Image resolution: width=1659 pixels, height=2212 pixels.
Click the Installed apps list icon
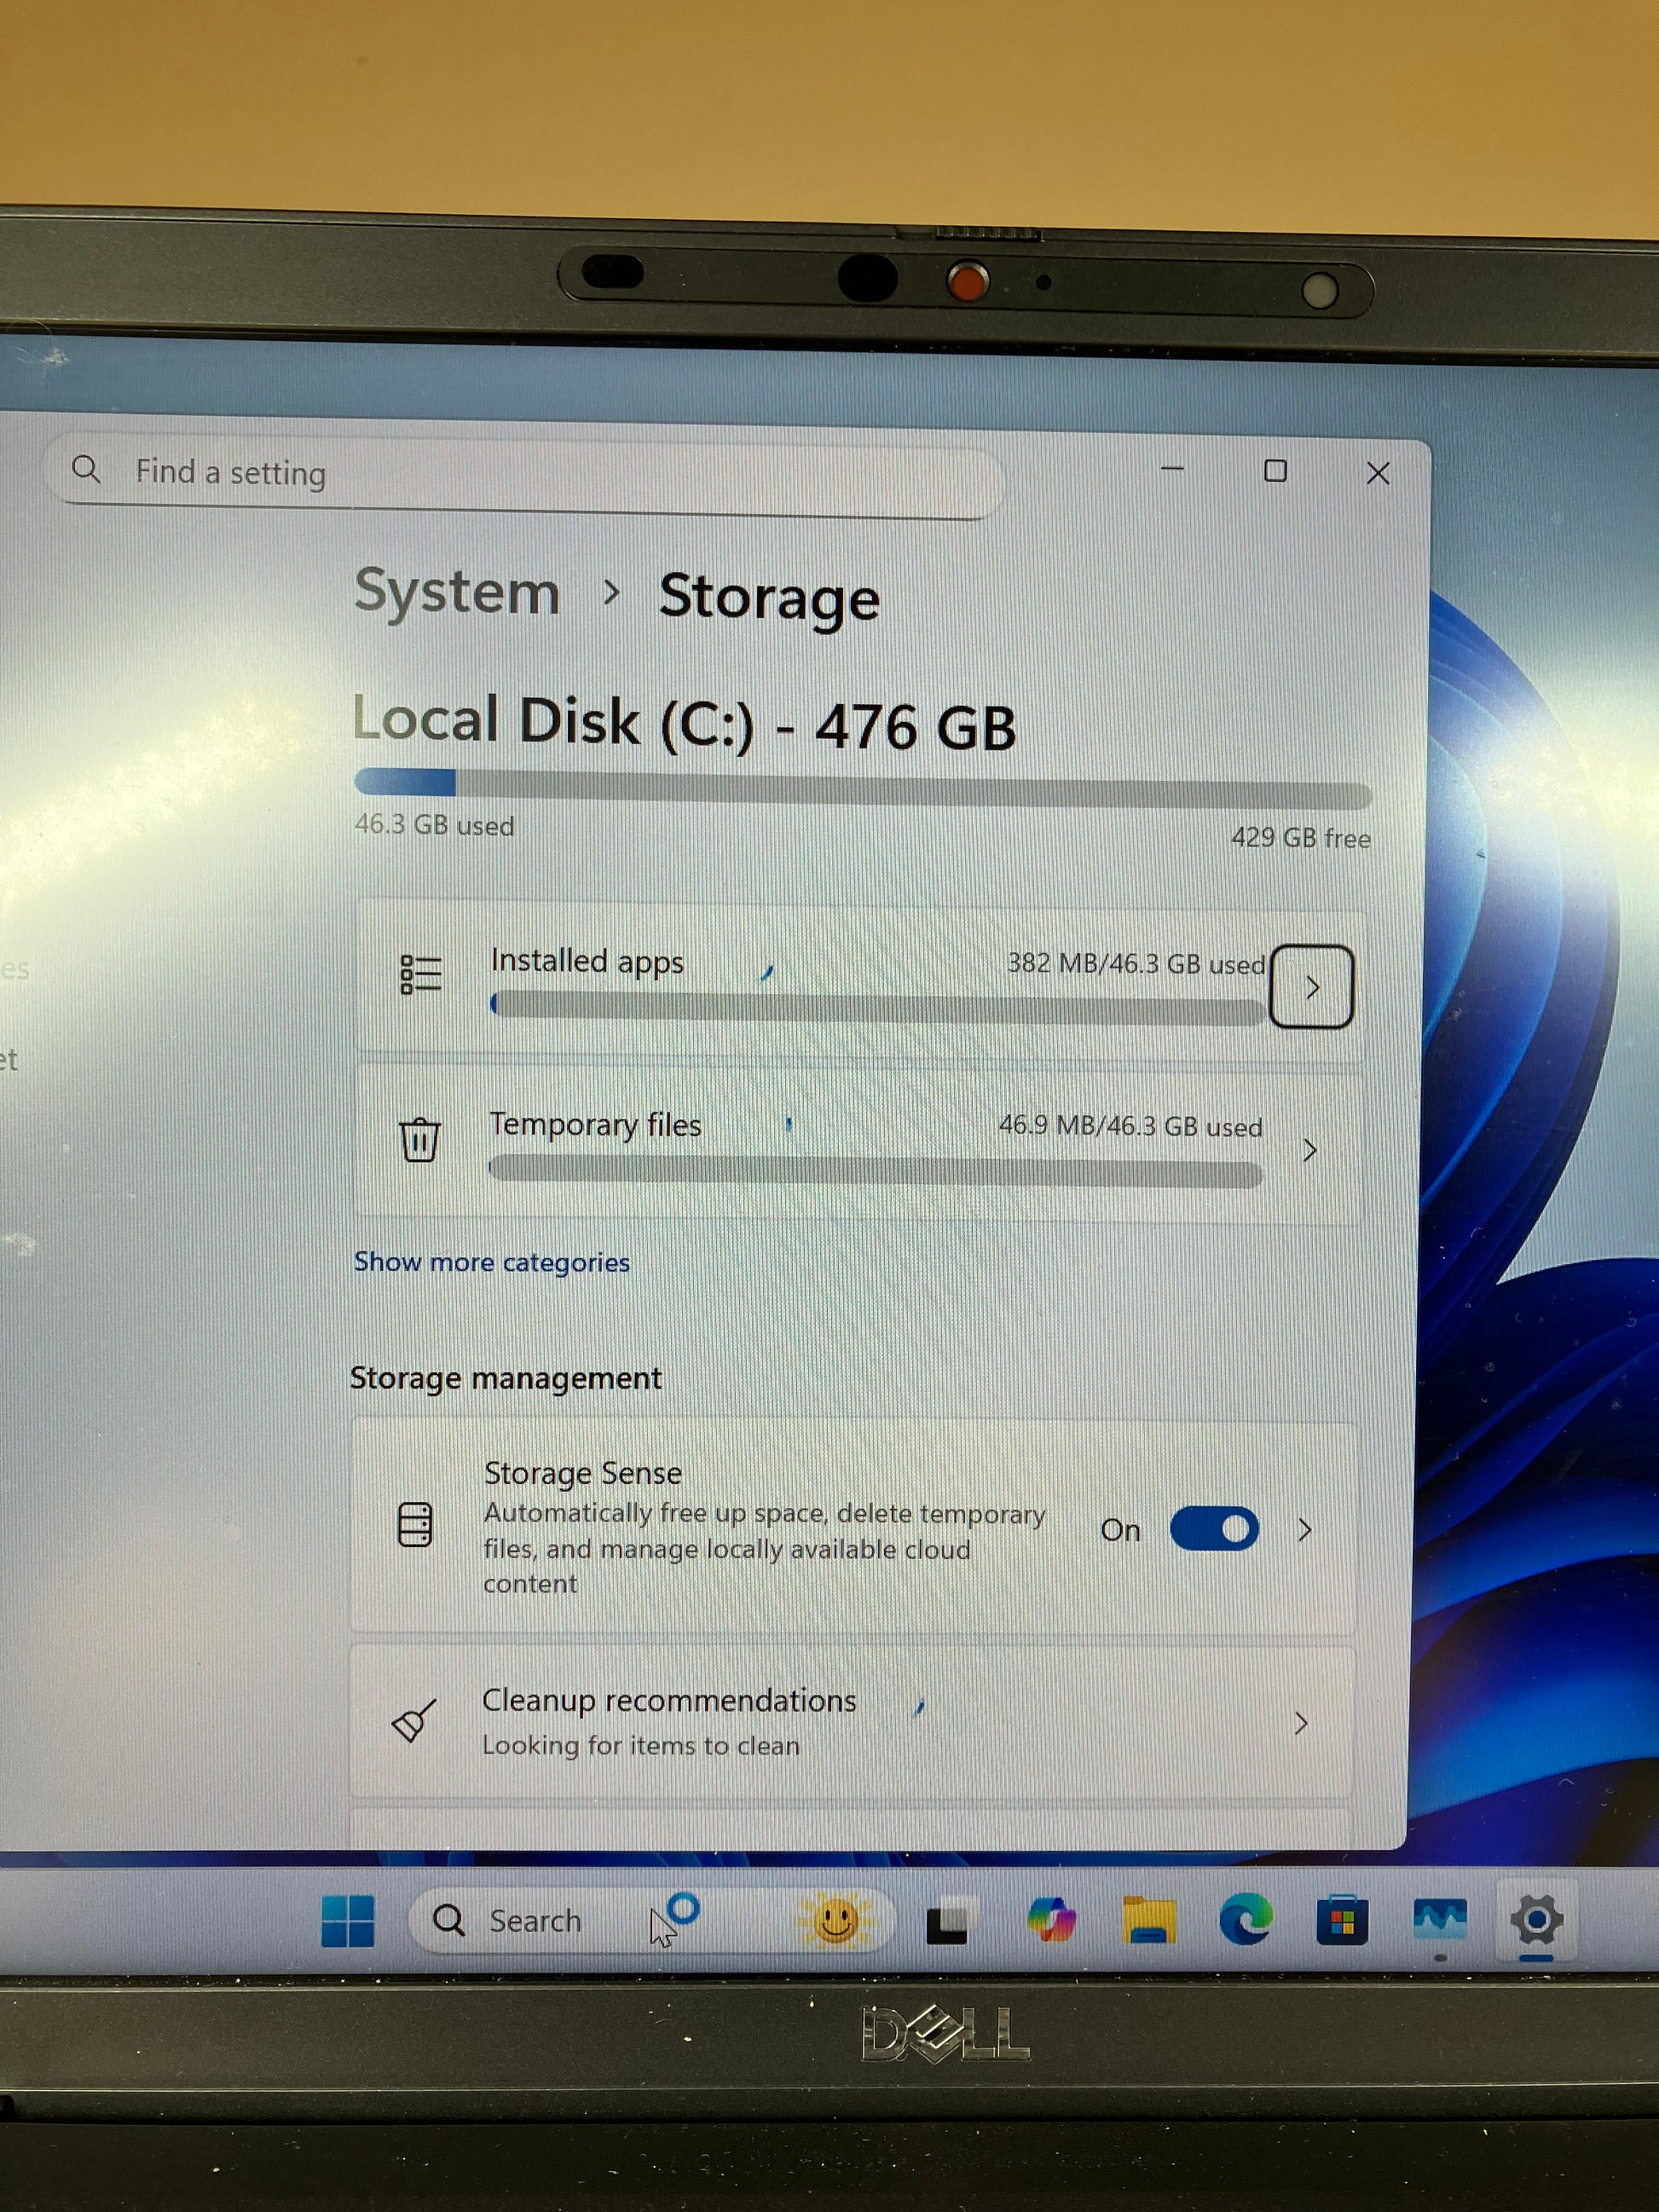tap(420, 974)
